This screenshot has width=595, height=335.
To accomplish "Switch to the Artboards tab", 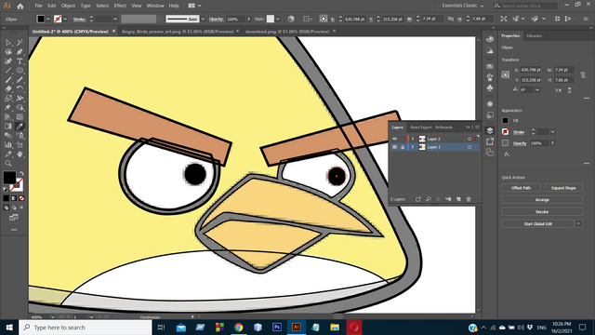I will pos(444,127).
